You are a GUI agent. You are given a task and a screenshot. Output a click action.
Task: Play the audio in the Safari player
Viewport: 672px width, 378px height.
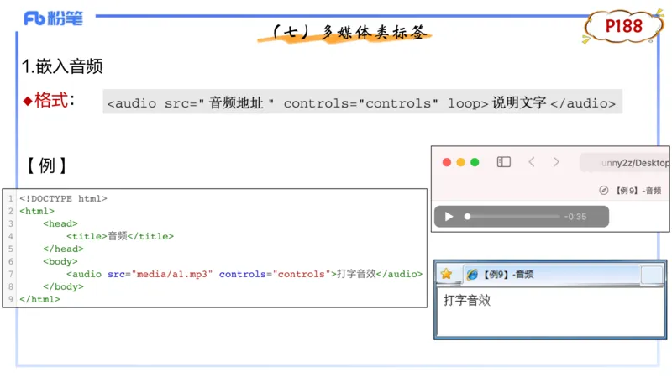(x=449, y=217)
